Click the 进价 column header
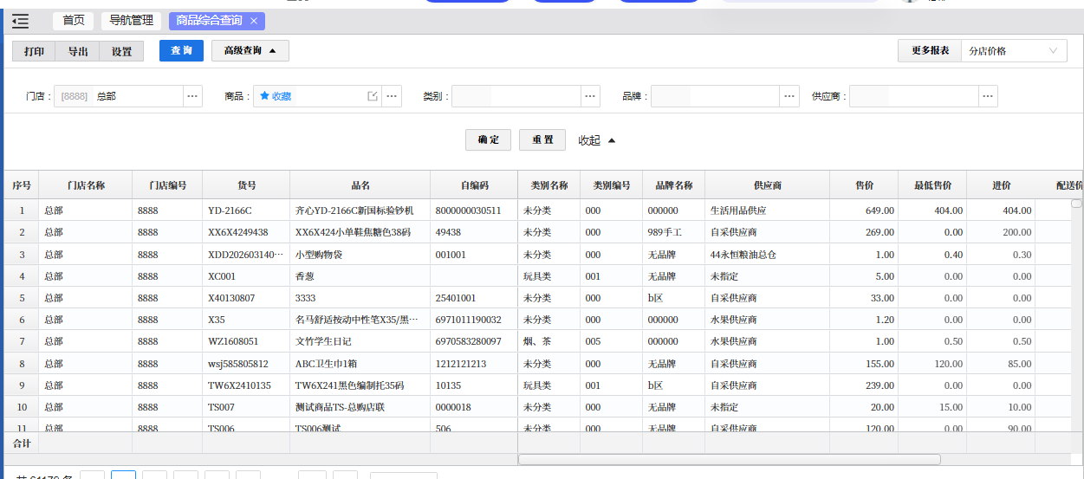Viewport: 1084px width, 479px height. click(1002, 185)
